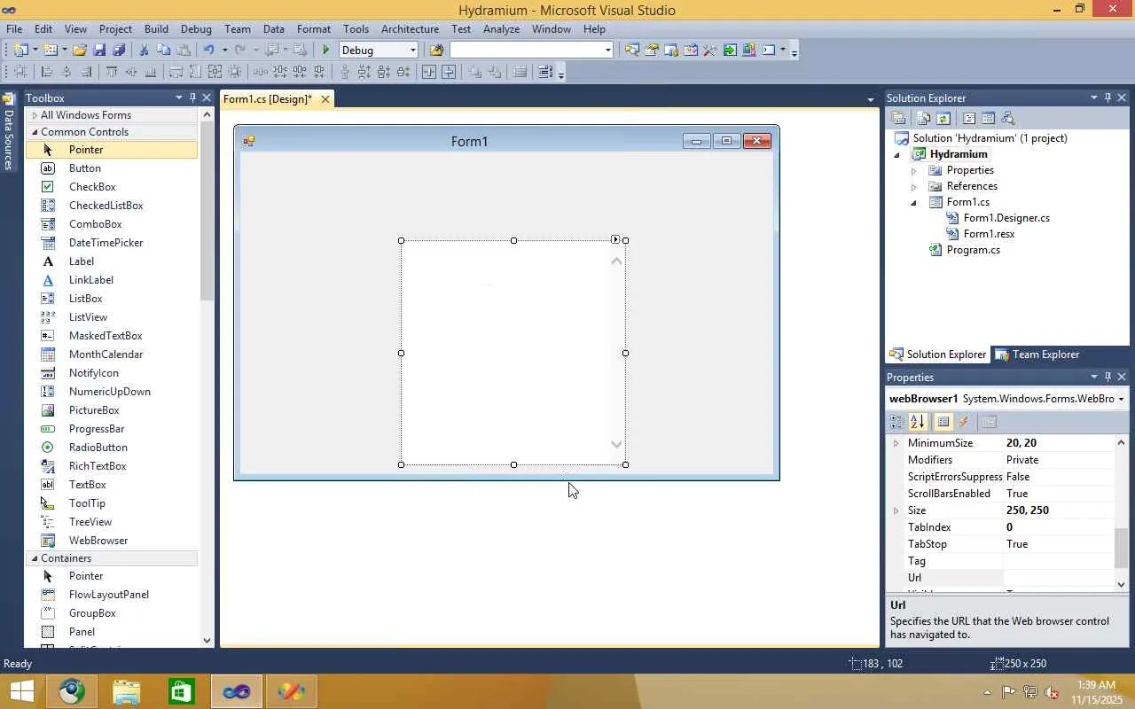Expand the All Windows Forms toolbox group

pos(35,115)
